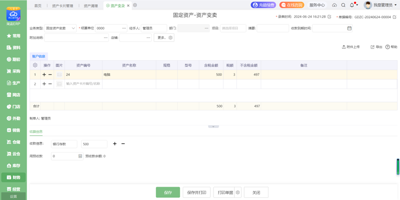Select the 结算信息 tab

tap(36, 132)
